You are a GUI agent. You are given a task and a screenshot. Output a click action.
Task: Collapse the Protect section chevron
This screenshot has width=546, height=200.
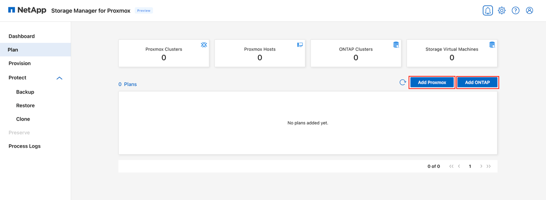pyautogui.click(x=59, y=78)
